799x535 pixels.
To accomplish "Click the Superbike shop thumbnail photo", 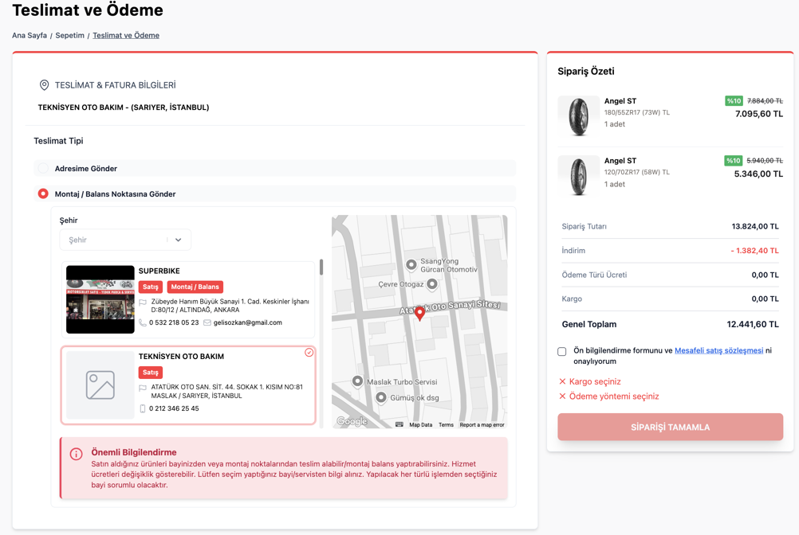I will click(100, 299).
